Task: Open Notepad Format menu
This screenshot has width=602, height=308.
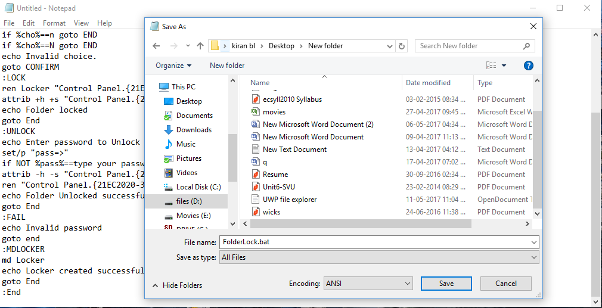Action: point(54,23)
